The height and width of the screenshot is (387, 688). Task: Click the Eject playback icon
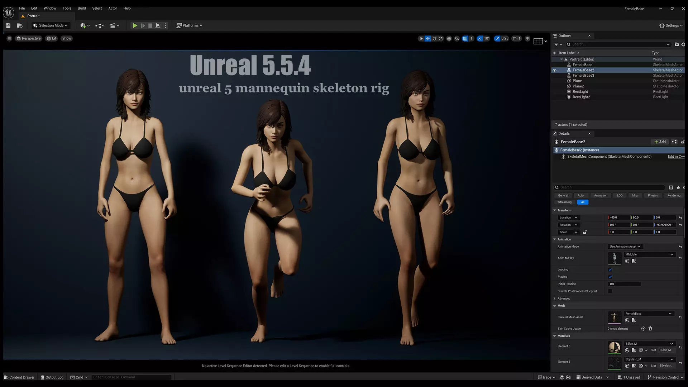(158, 25)
